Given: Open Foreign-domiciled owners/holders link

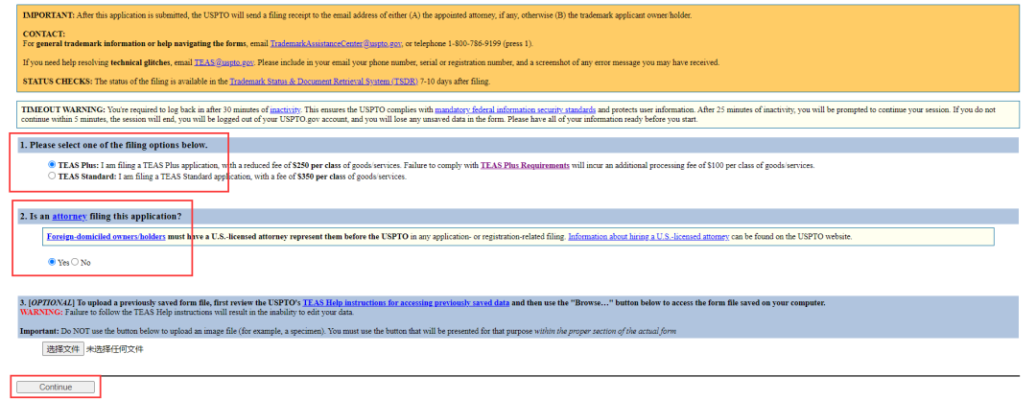Looking at the screenshot, I should pos(106,237).
